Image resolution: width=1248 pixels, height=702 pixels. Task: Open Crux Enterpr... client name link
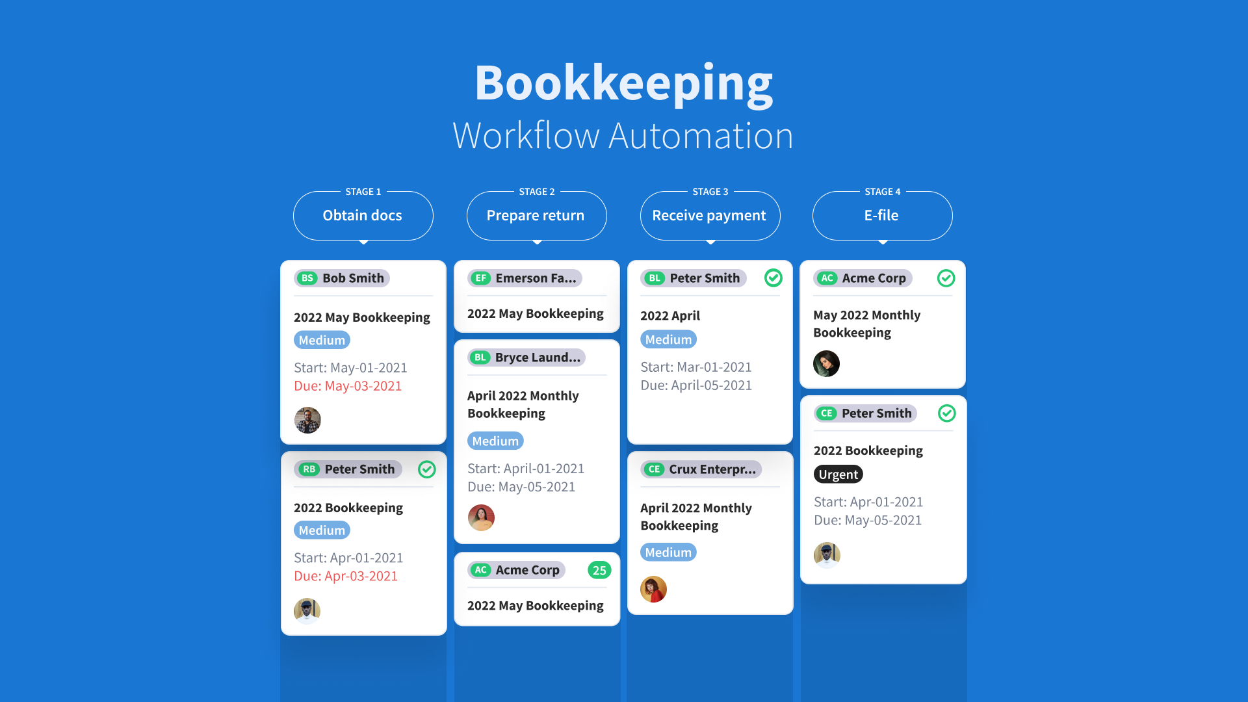[712, 469]
